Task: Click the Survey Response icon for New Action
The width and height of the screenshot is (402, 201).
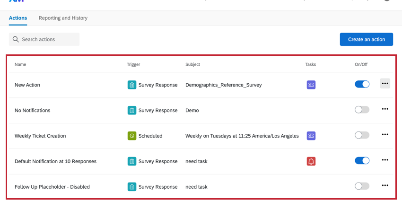Action: click(x=132, y=85)
